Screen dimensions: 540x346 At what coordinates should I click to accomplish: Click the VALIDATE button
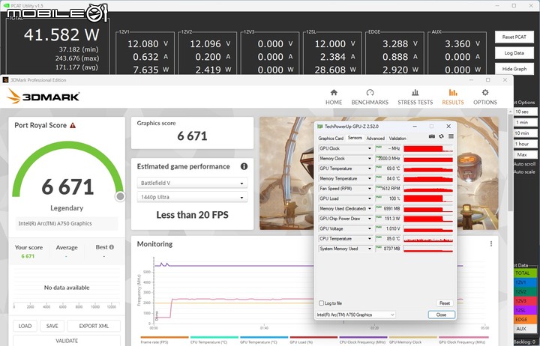(67, 341)
